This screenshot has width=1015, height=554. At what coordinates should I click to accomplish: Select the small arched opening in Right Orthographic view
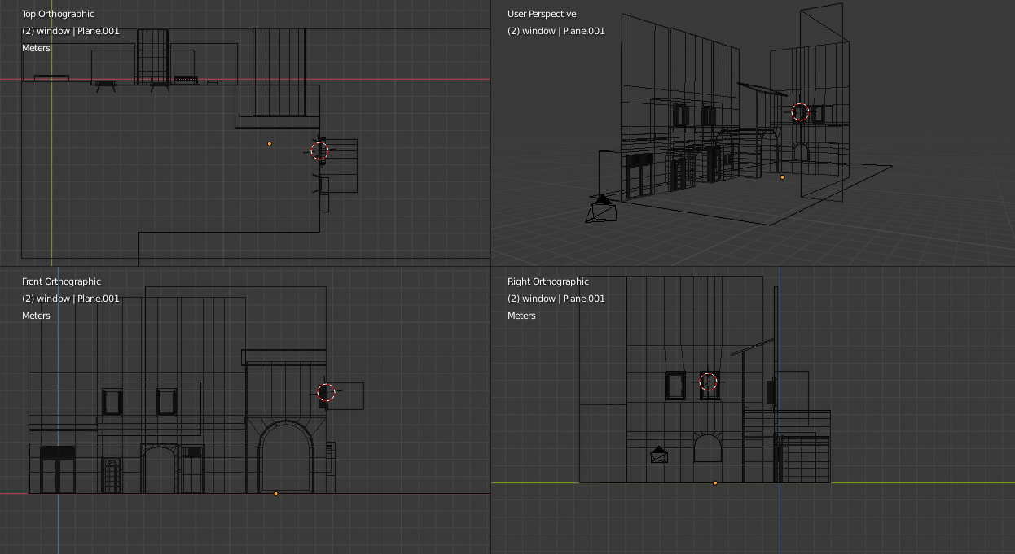[x=708, y=448]
